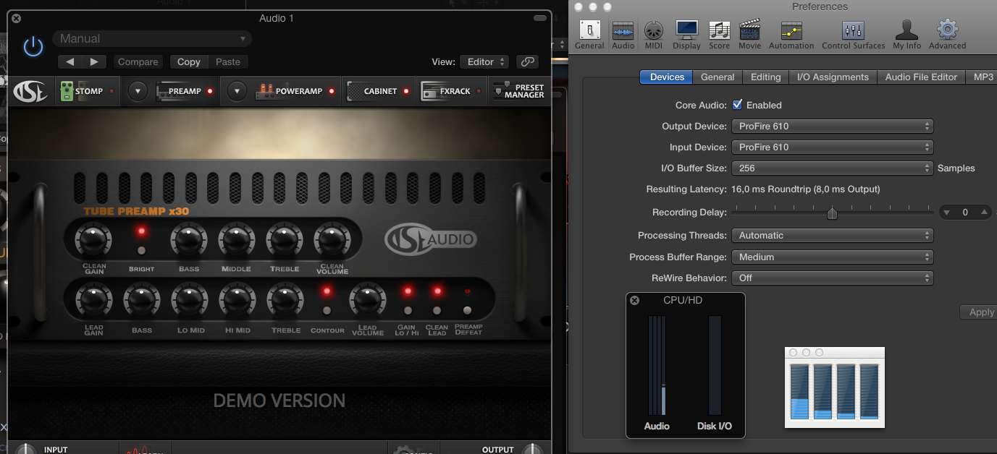Toggle the plugin power bypass button
997x454 pixels.
[33, 47]
